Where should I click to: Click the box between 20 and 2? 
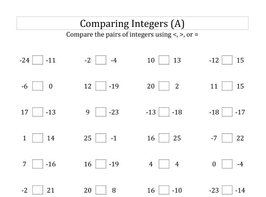[164, 86]
